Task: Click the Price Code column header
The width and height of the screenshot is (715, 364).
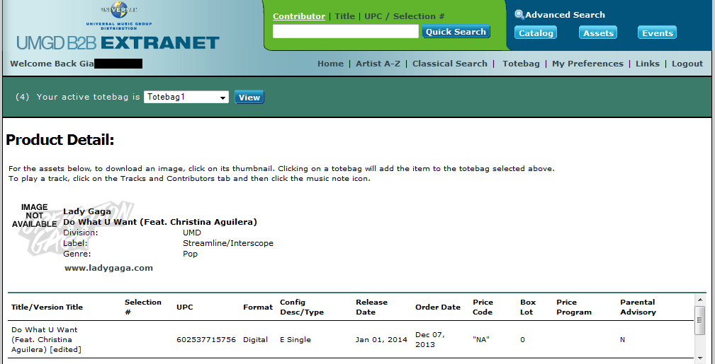Action: tap(483, 307)
